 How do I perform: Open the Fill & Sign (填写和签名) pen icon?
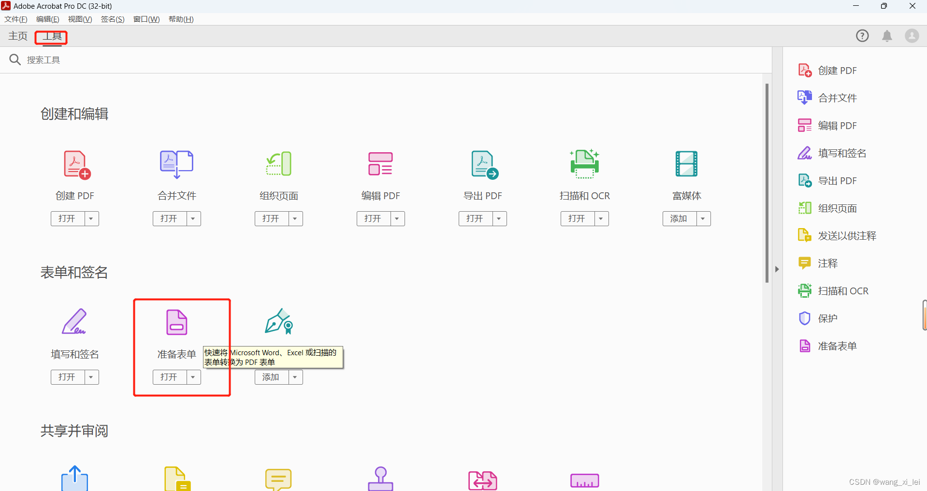(x=74, y=321)
